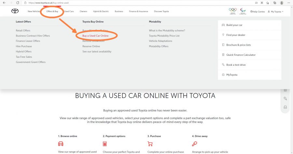Open browser three-dot settings menu
The height and width of the screenshot is (154, 293).
click(289, 3)
